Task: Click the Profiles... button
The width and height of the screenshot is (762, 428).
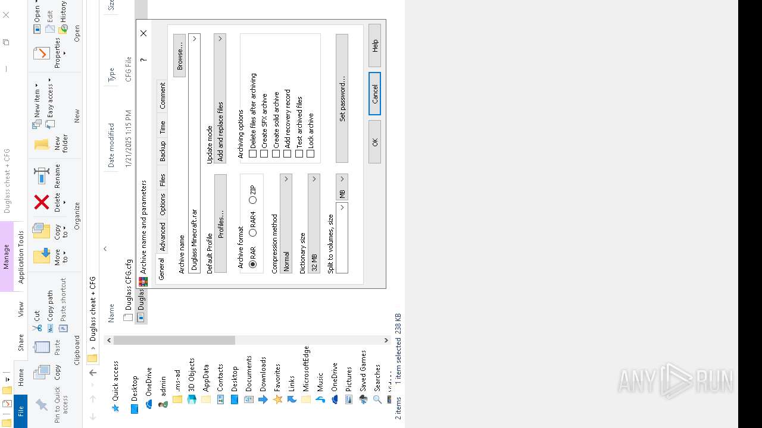Action: [220, 224]
